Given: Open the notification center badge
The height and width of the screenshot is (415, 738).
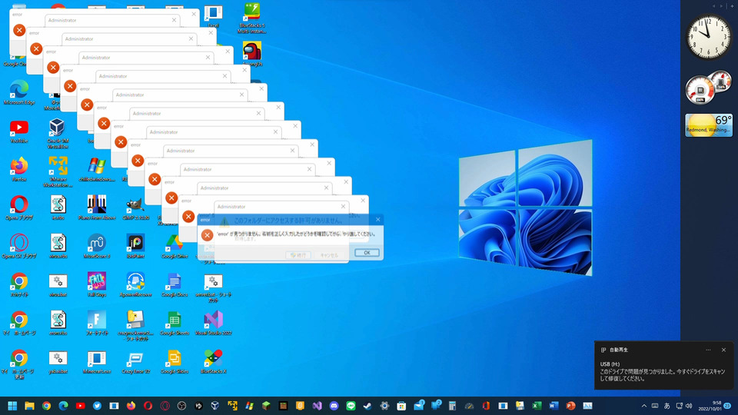Looking at the screenshot, I should point(728,406).
